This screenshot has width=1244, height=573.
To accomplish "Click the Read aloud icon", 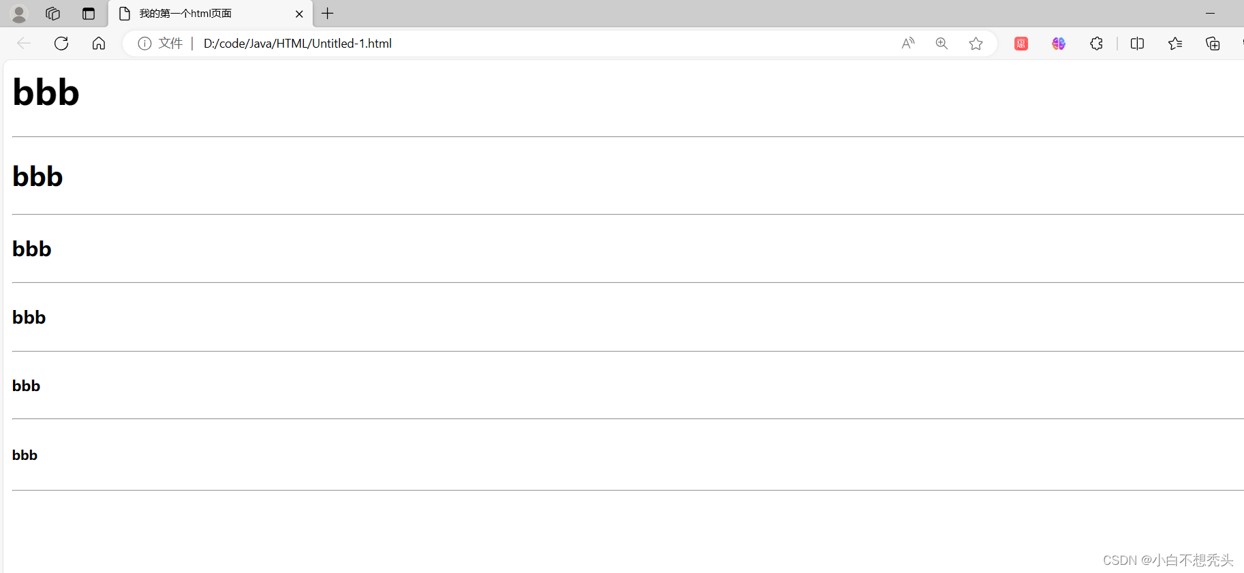I will [x=907, y=44].
